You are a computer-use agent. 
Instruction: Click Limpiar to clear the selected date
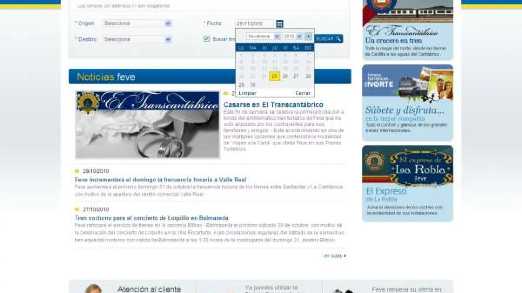coord(247,93)
